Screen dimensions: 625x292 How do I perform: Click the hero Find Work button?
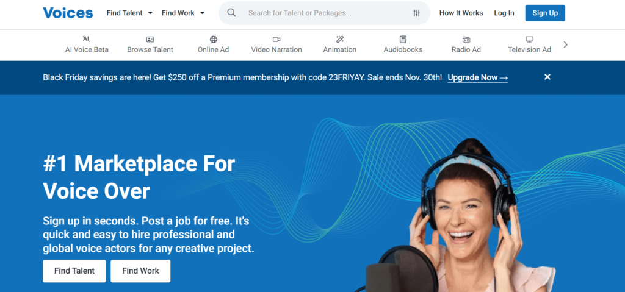[140, 271]
